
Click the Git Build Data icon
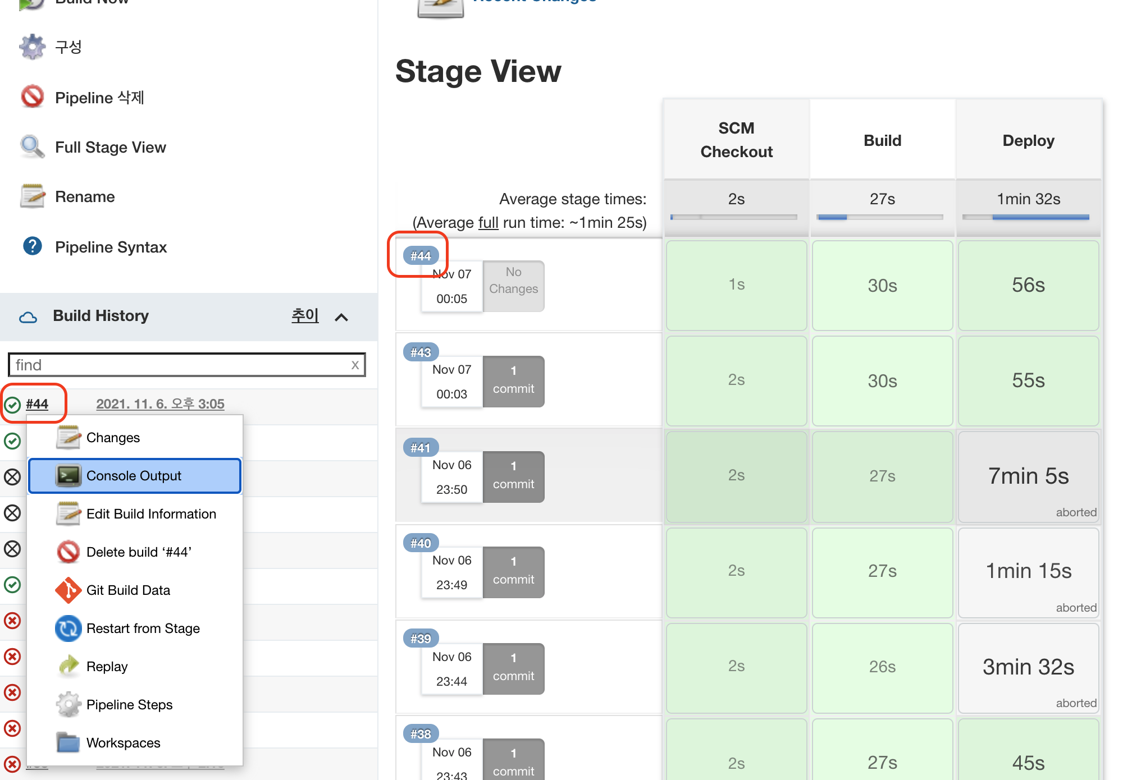point(69,590)
